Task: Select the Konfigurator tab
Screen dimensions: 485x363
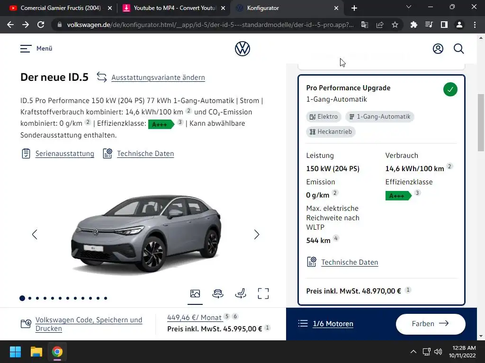Action: (286, 8)
